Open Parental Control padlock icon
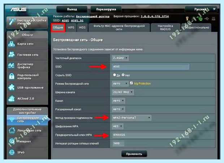Viewport: 224px width, 163px height. coord(12,76)
